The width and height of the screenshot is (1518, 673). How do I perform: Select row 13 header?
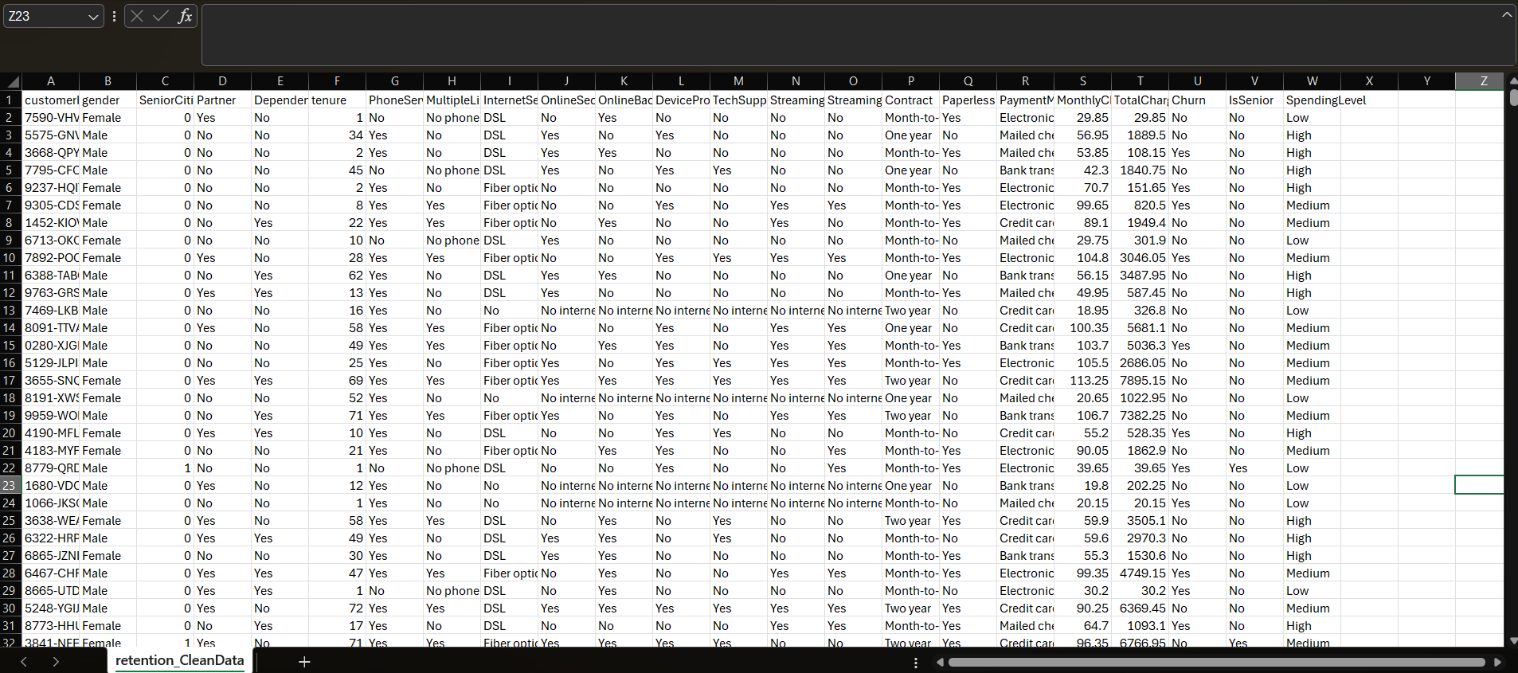10,311
